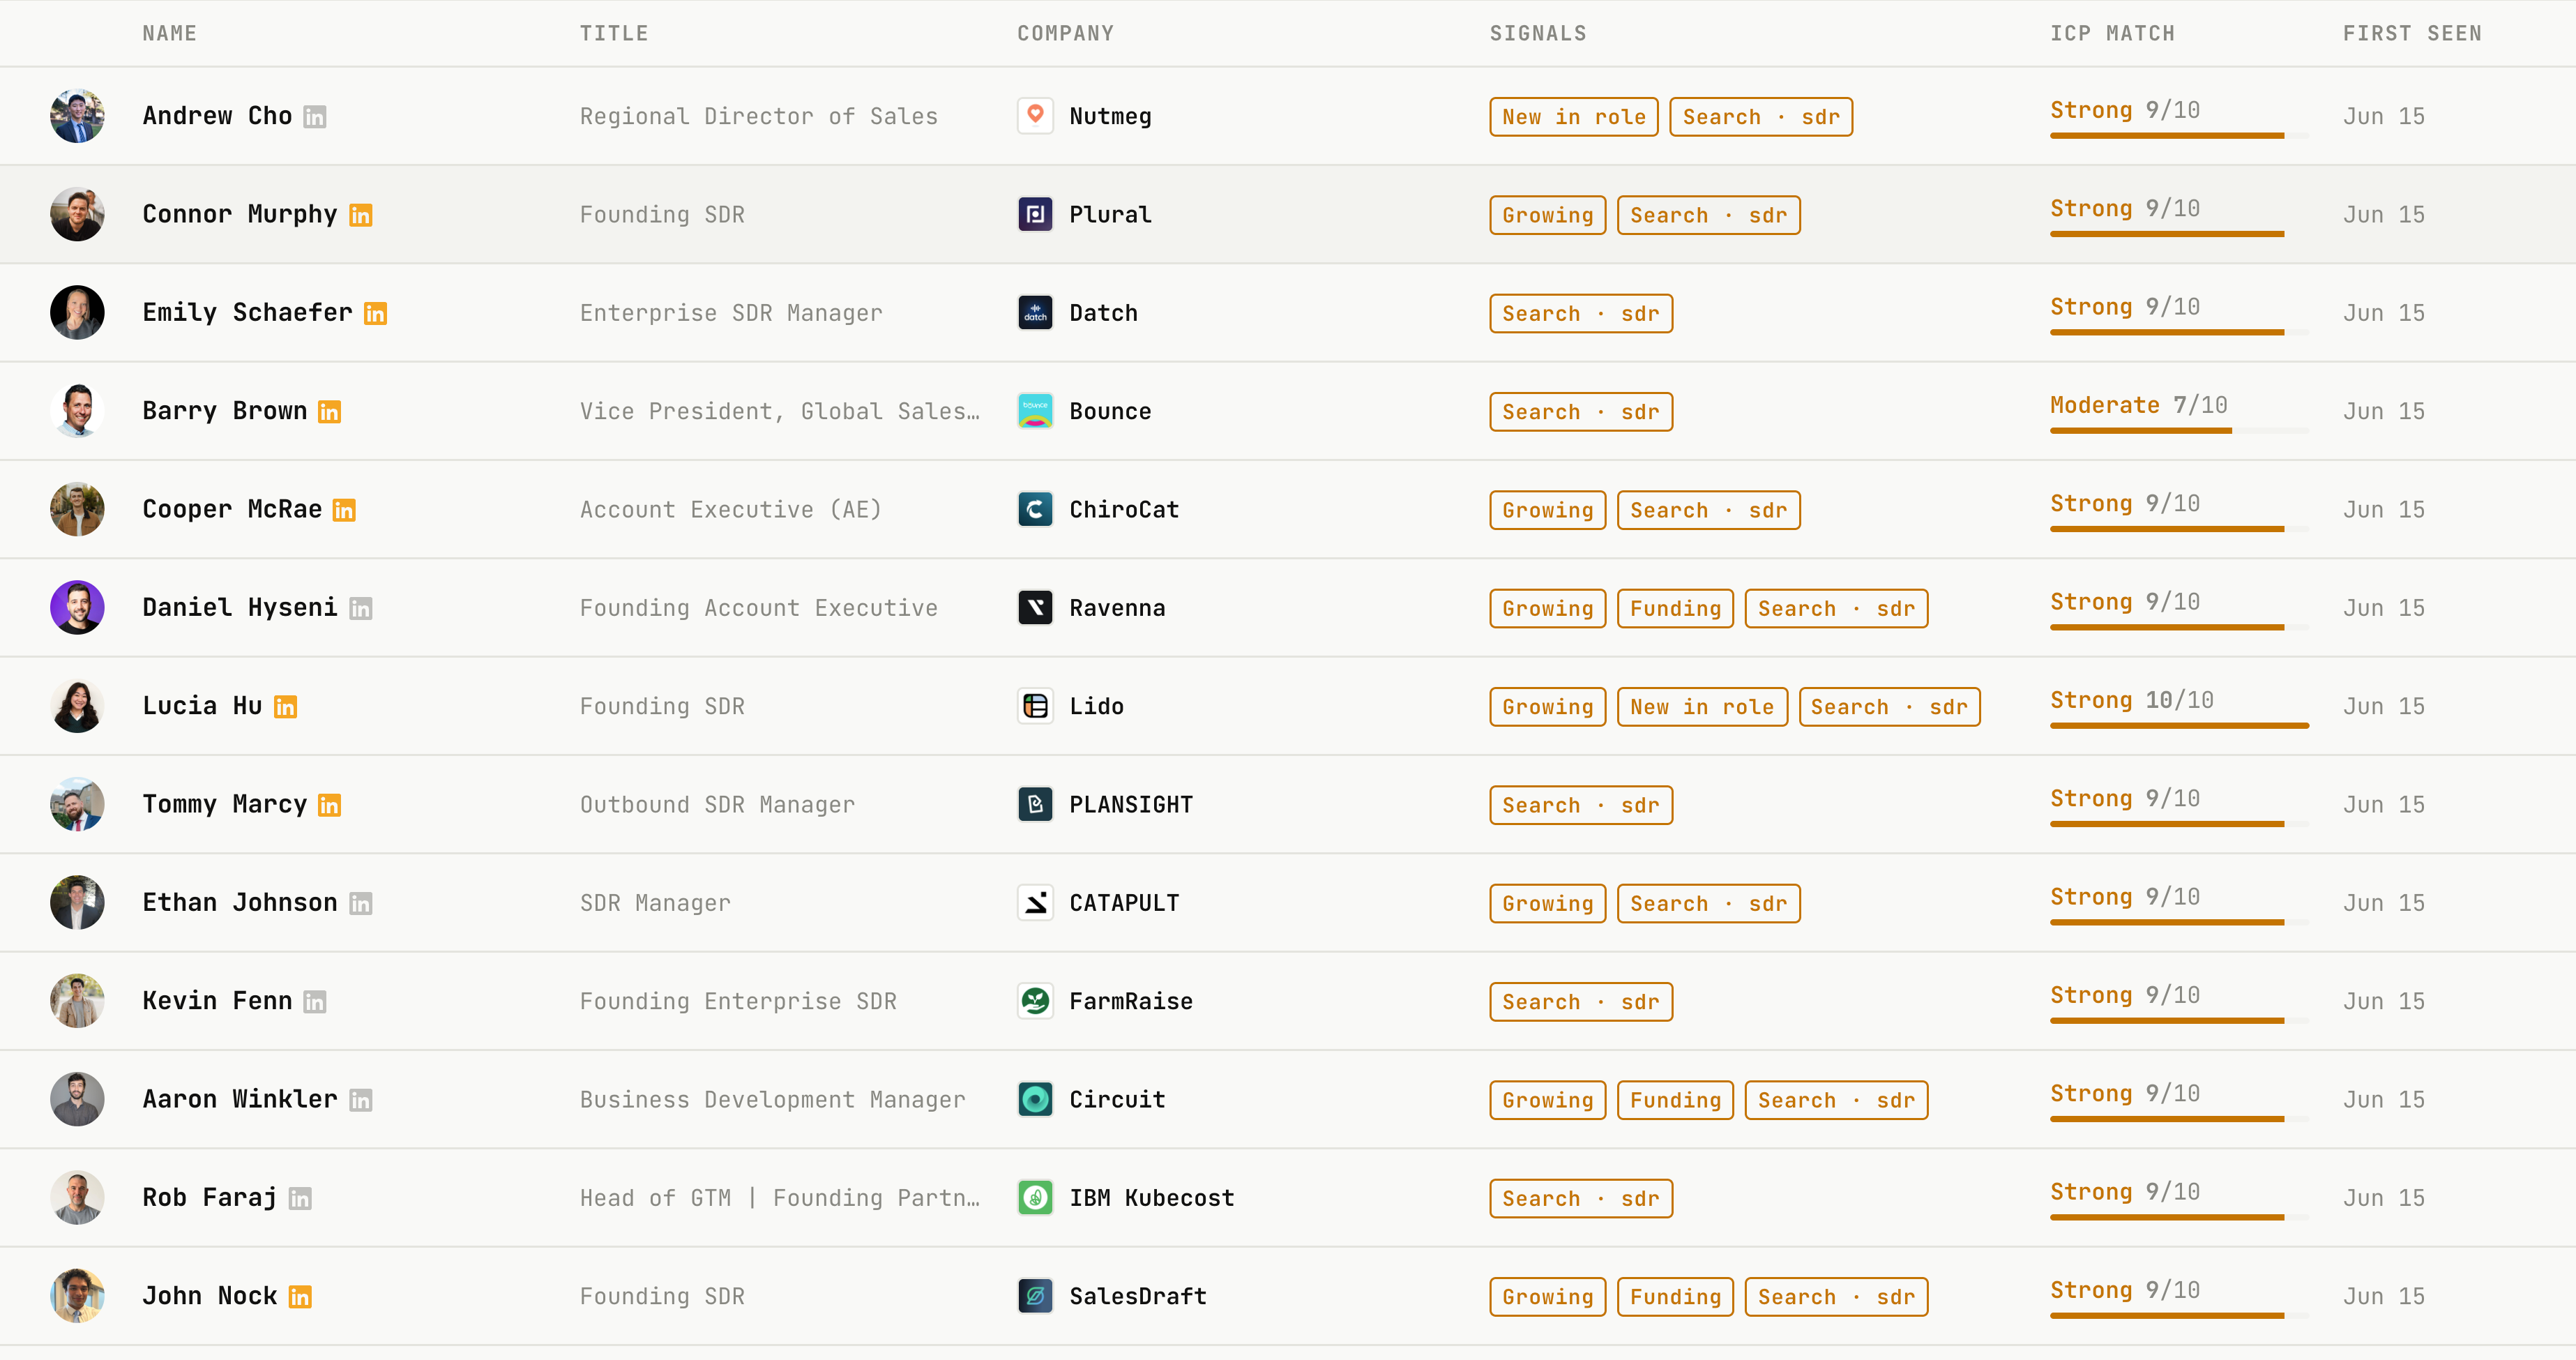Select the FIRST SEEN column header
Screen dimensions: 2576x1360
click(x=2412, y=33)
